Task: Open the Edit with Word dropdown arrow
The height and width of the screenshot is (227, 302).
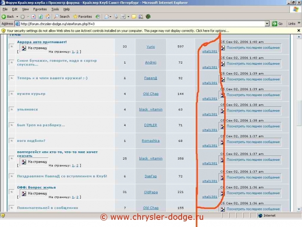Action: pos(128,17)
